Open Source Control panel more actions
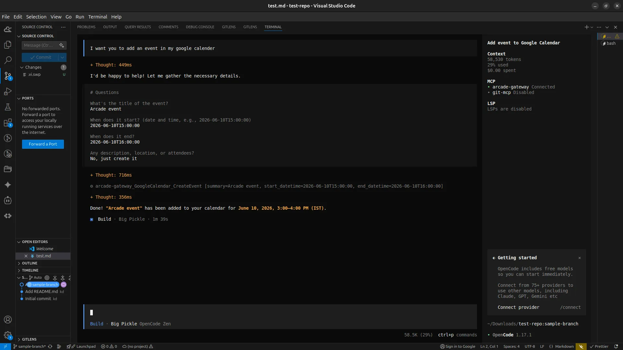Screen dimensions: 623x350 coord(63,27)
